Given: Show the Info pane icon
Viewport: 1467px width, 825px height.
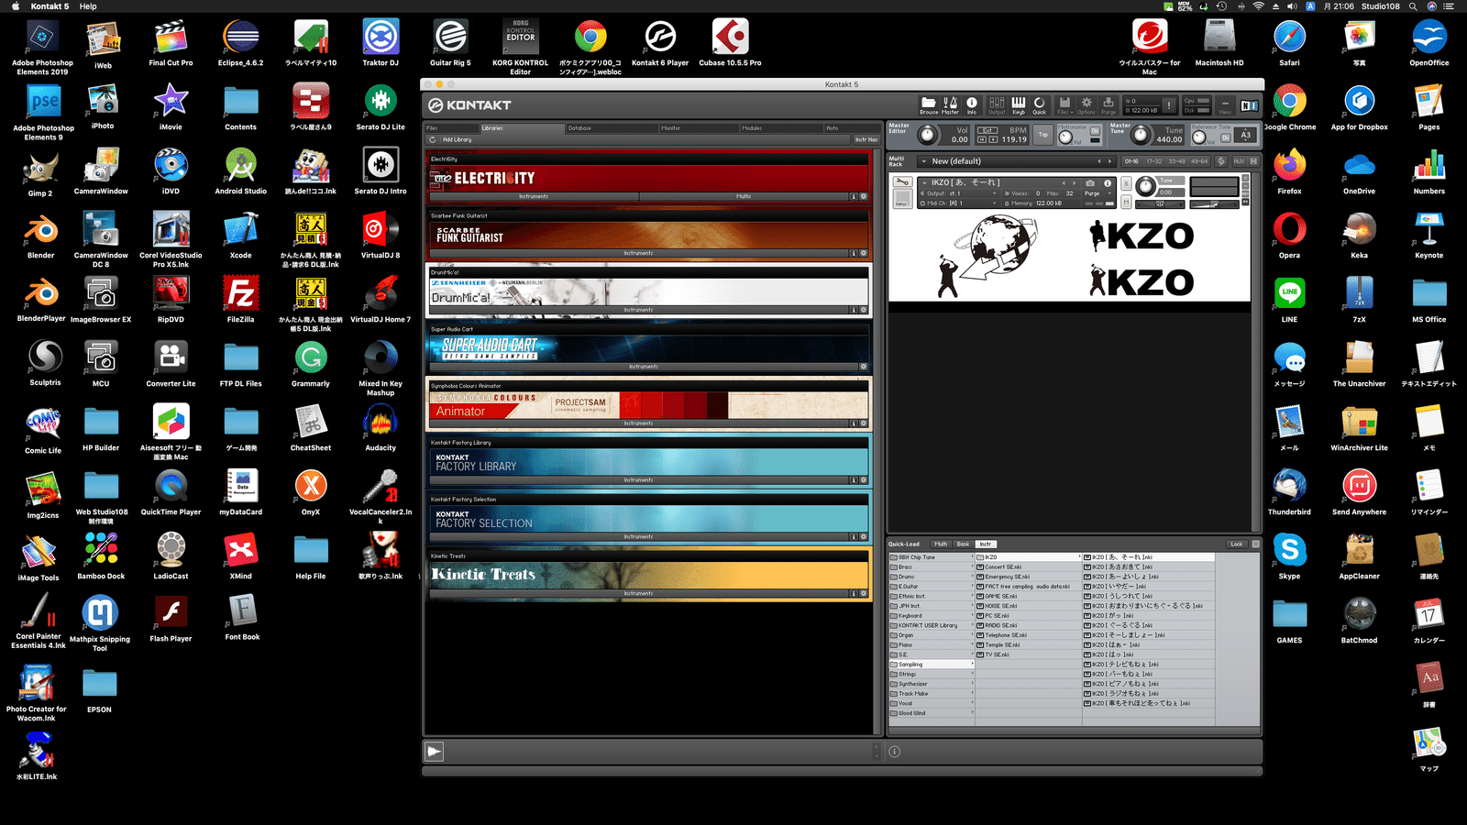Looking at the screenshot, I should tap(972, 105).
